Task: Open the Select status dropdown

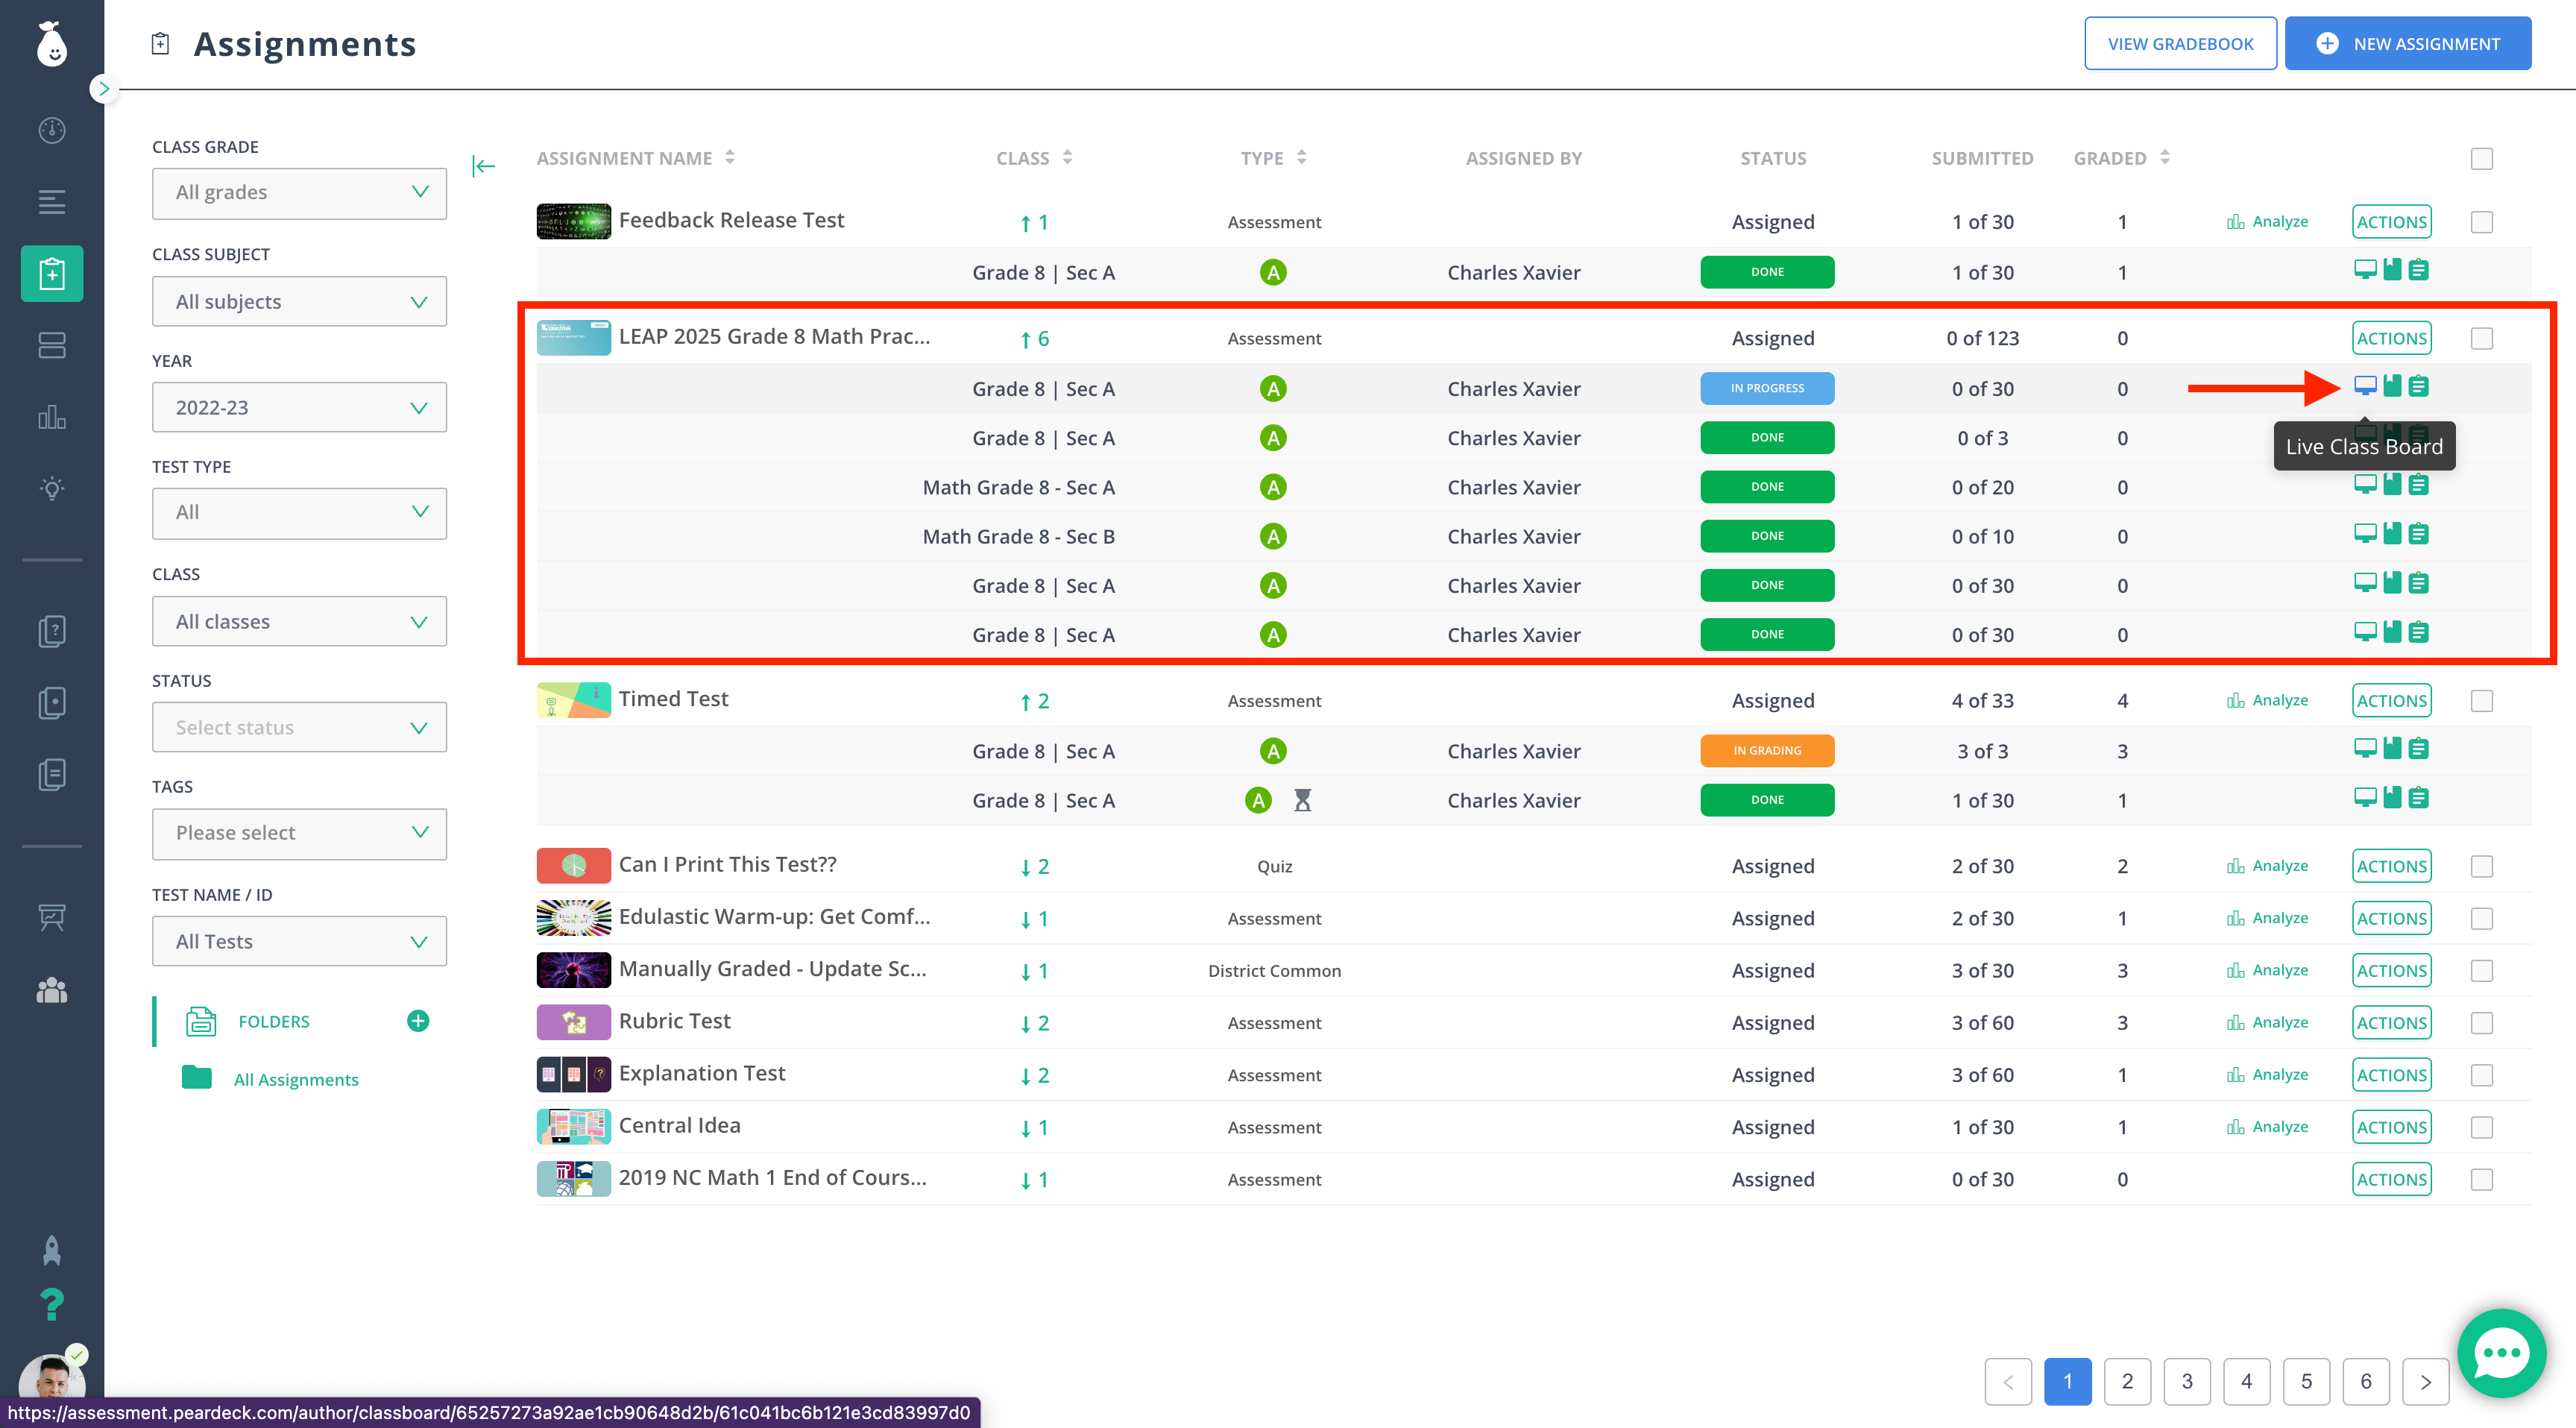Action: pyautogui.click(x=299, y=728)
